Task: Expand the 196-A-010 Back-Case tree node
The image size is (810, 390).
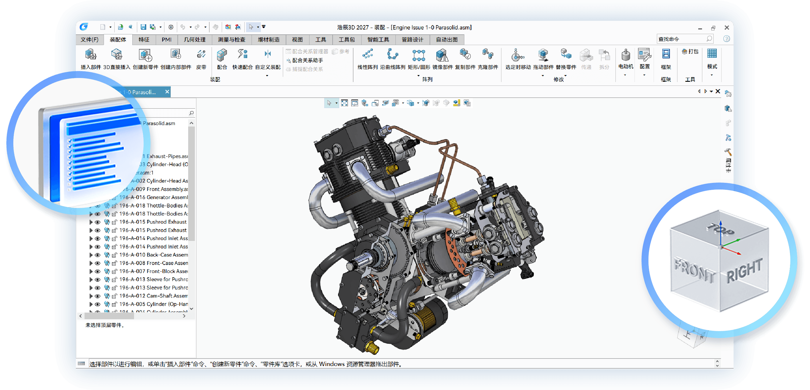Action: click(x=91, y=255)
